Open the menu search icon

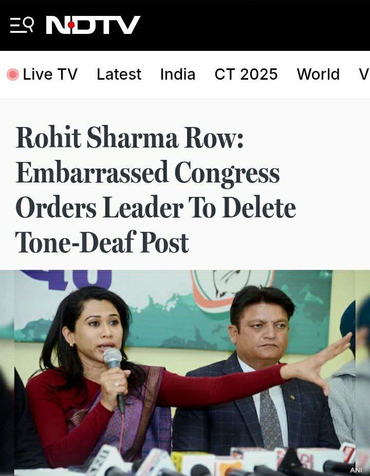tap(22, 25)
